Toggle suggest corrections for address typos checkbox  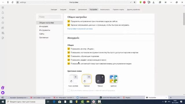point(69,21)
